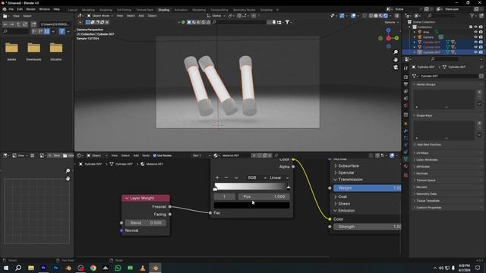Screen dimensions: 486x273
Task: Toggle Collection eye visibility icon
Action: click(x=475, y=27)
